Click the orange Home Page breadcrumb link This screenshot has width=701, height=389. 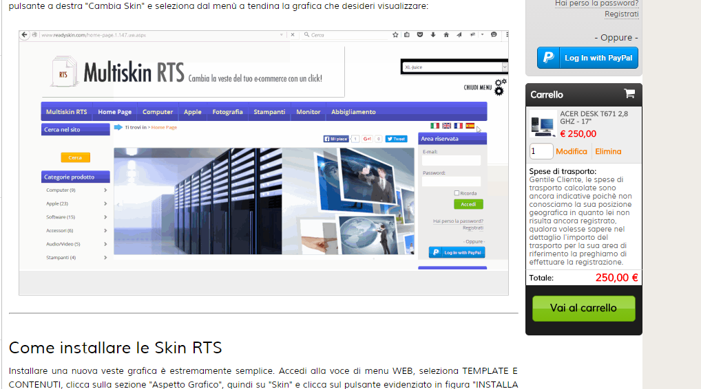pos(164,127)
